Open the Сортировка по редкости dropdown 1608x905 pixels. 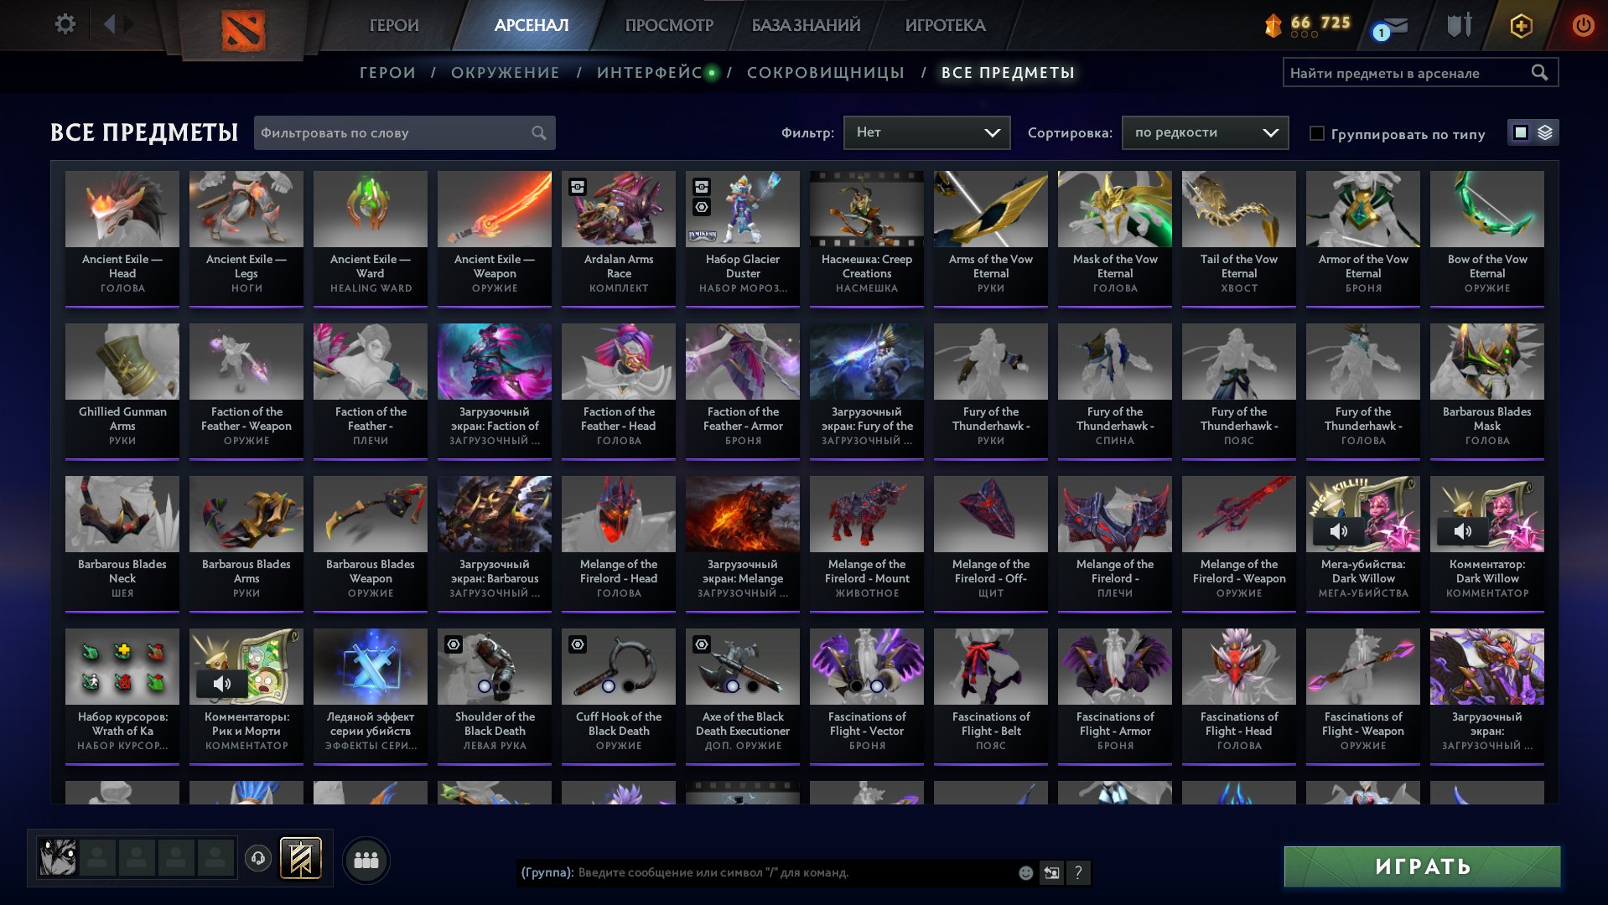1205,132
